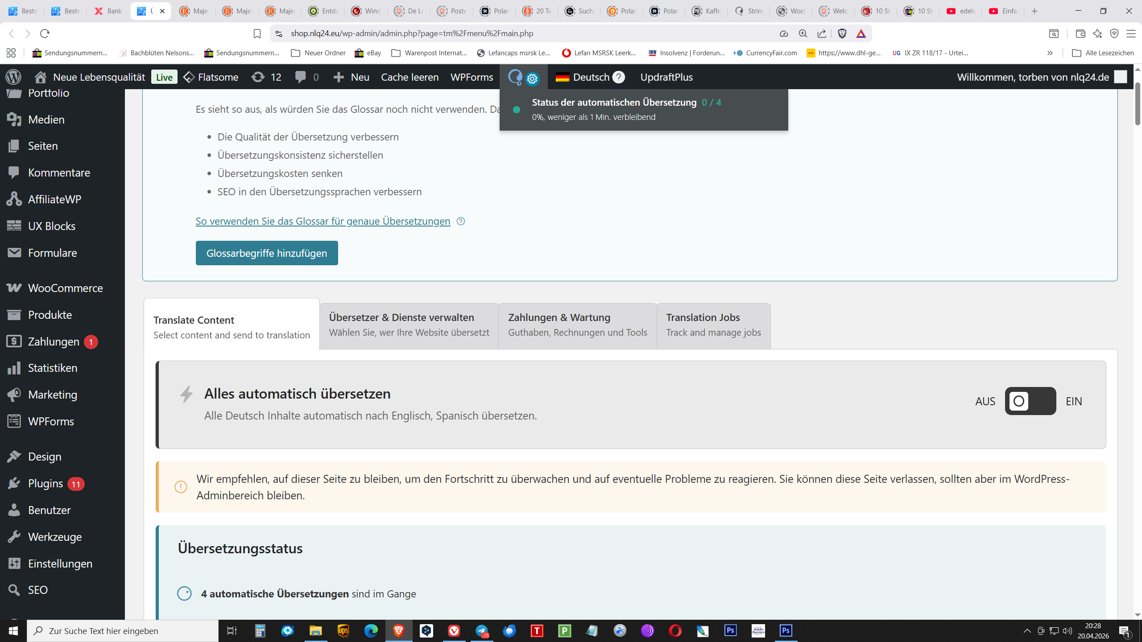Show hidden bookmarks with chevron
Screen dimensions: 1142x642
coord(1050,53)
